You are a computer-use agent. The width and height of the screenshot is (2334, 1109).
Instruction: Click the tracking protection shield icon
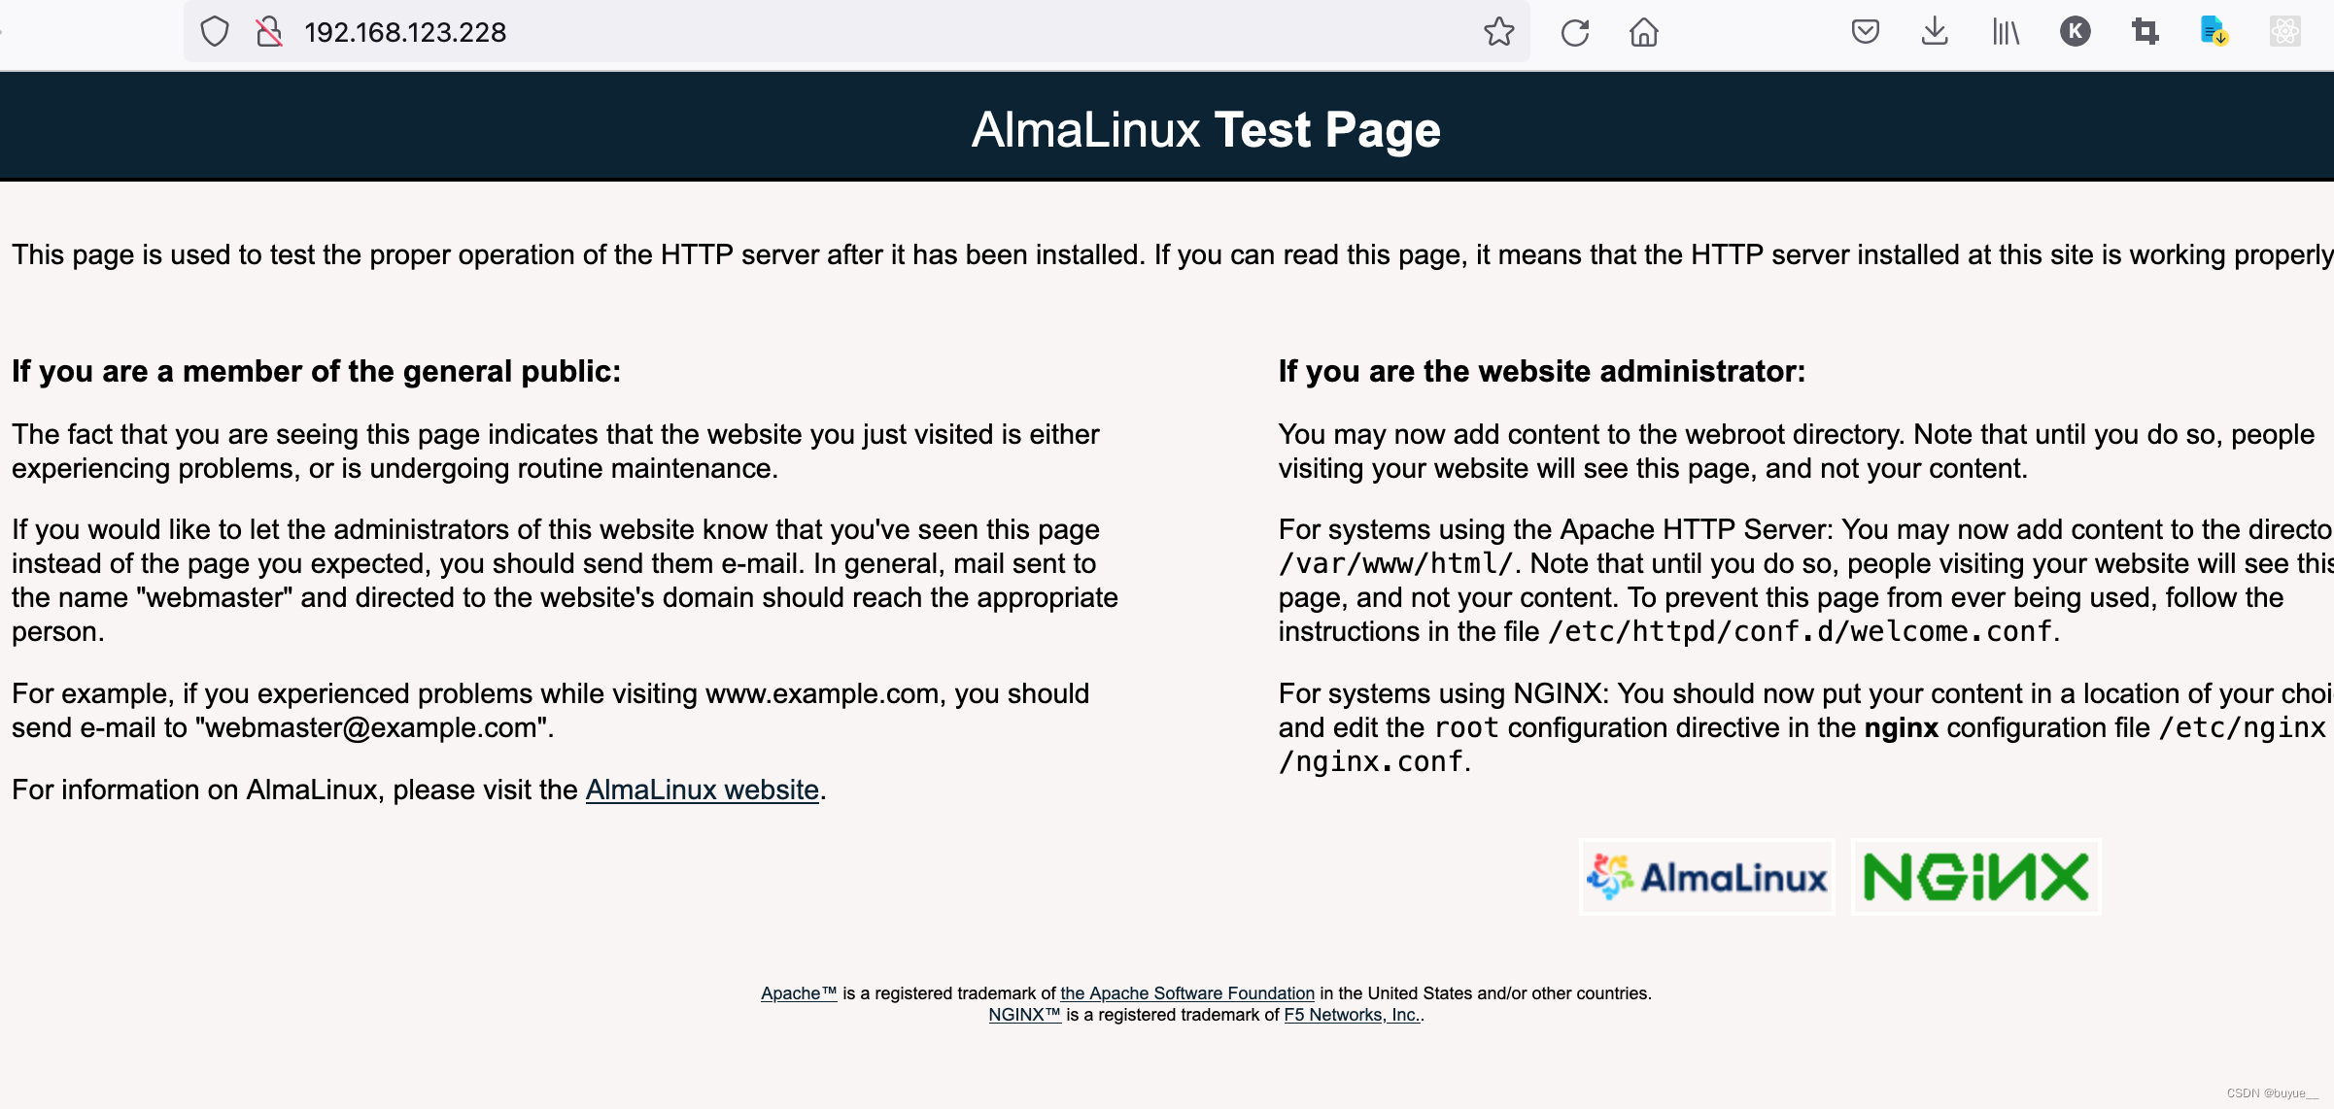click(x=215, y=32)
